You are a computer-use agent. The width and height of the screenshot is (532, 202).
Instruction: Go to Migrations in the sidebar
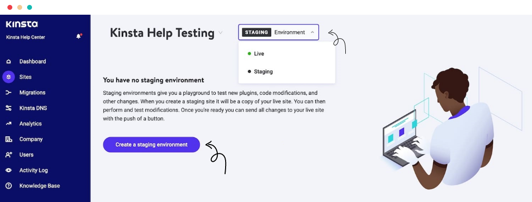click(x=32, y=93)
